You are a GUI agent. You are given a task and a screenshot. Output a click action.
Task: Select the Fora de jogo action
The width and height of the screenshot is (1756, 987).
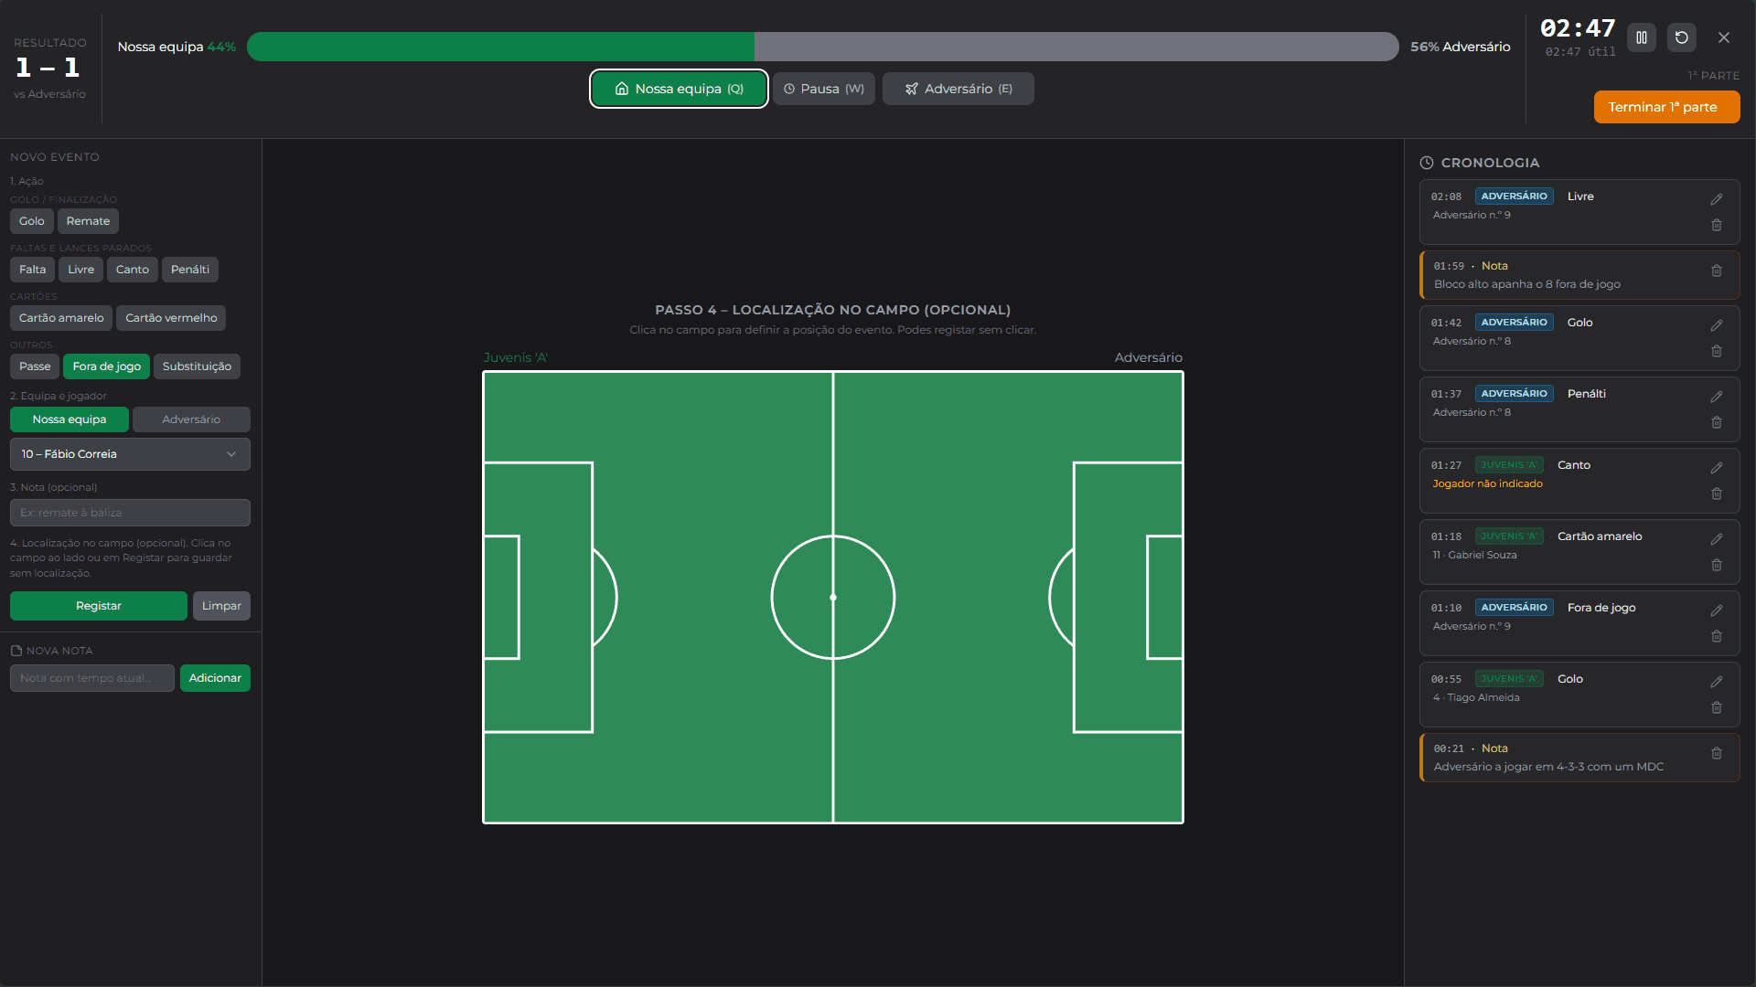click(x=106, y=366)
